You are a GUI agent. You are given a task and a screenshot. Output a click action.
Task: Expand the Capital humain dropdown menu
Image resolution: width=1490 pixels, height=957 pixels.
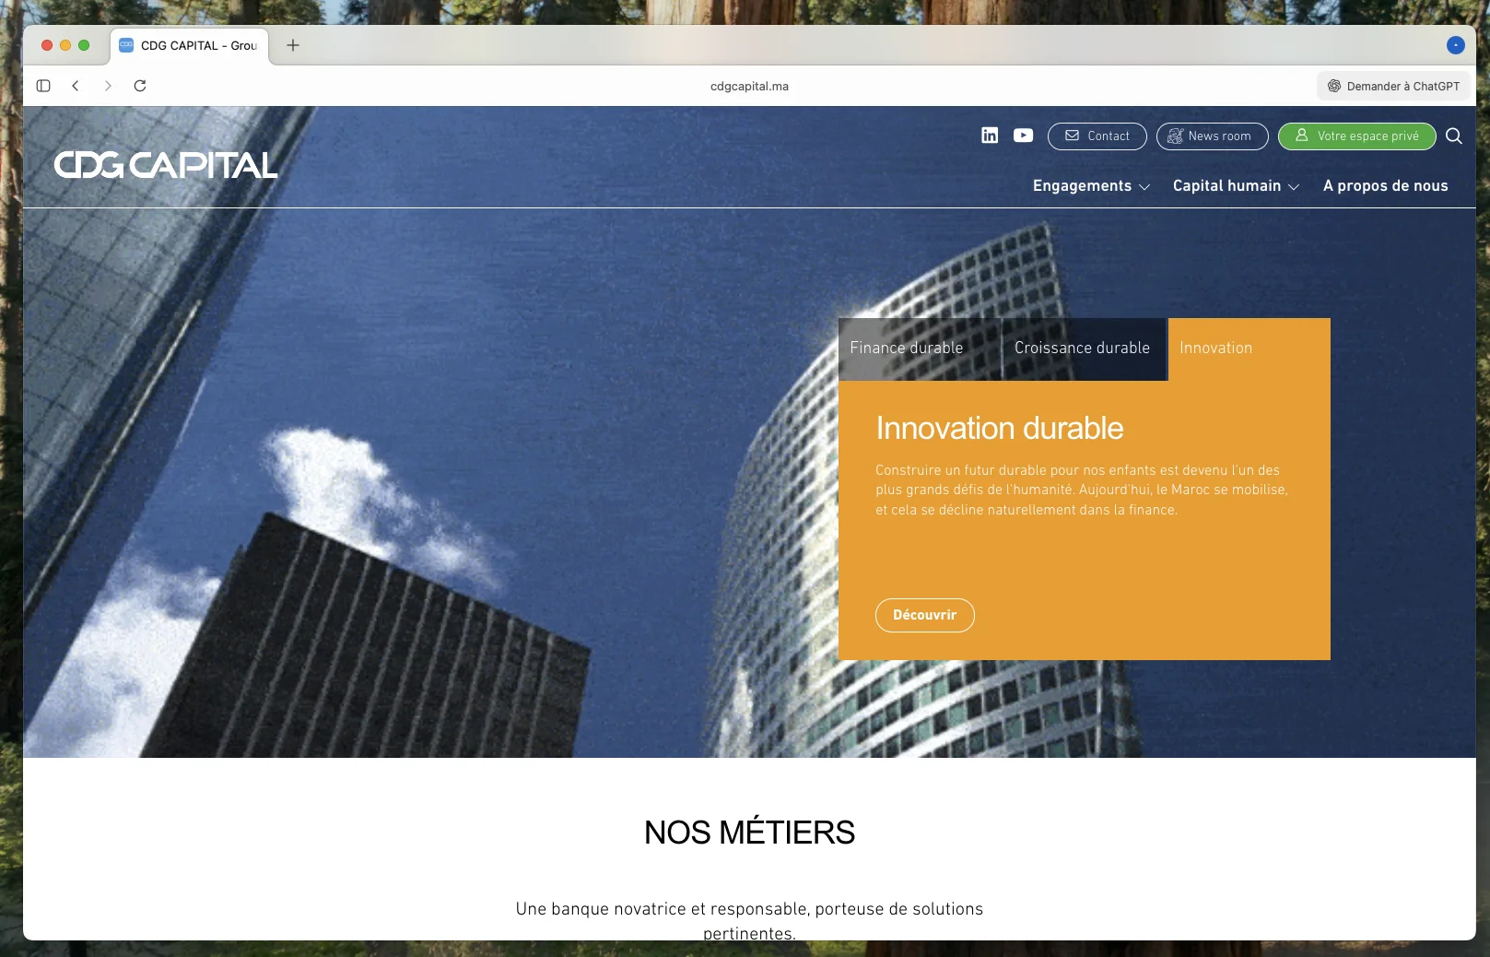[x=1236, y=186]
